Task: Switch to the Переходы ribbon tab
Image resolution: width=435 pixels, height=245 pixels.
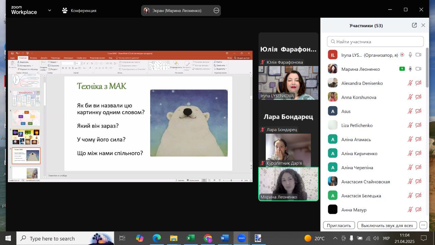Action: click(x=55, y=58)
